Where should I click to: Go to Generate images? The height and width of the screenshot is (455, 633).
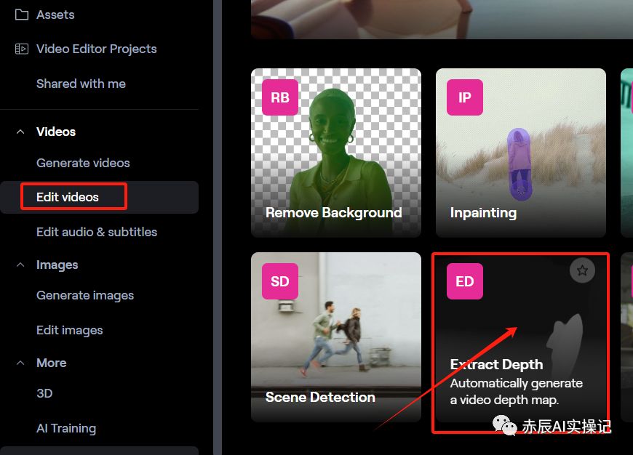(x=85, y=295)
